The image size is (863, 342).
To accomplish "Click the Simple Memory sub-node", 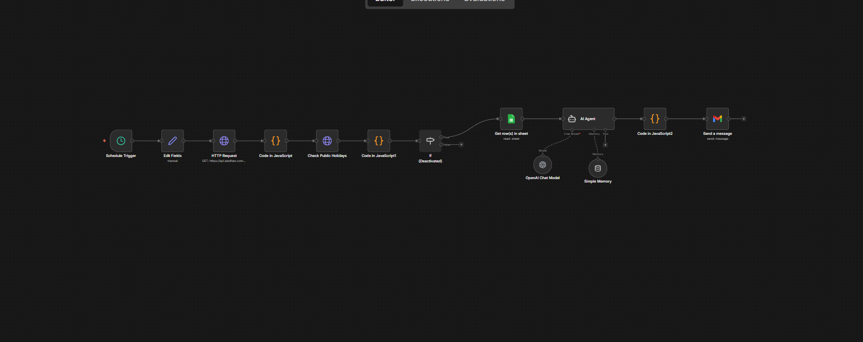I will coord(598,168).
